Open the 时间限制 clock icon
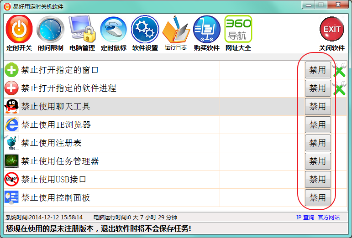This screenshot has height=238, width=352. (51, 29)
